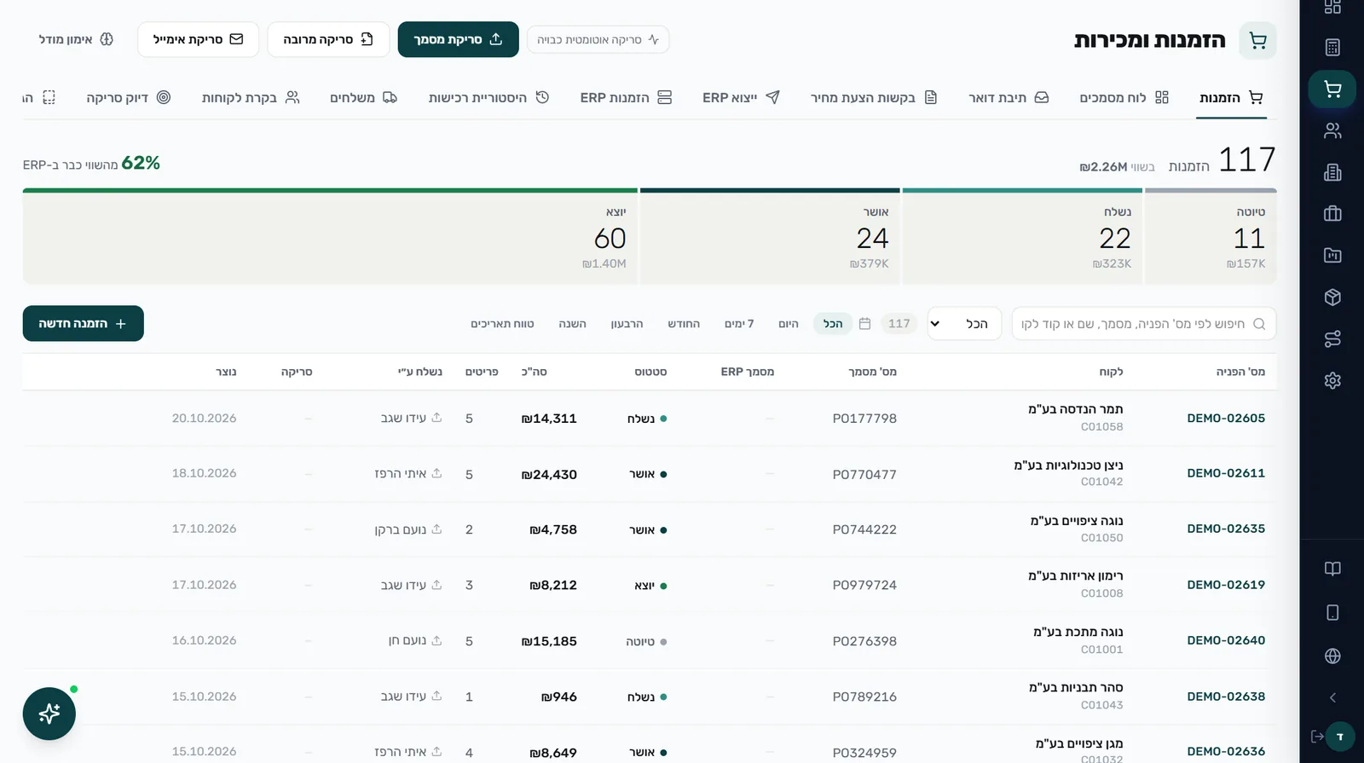Click the הזמנה חדשה button
The width and height of the screenshot is (1364, 763).
point(84,324)
